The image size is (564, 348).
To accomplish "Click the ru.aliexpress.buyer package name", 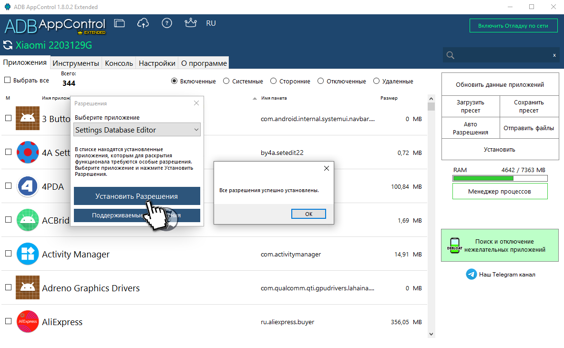I will (x=287, y=322).
